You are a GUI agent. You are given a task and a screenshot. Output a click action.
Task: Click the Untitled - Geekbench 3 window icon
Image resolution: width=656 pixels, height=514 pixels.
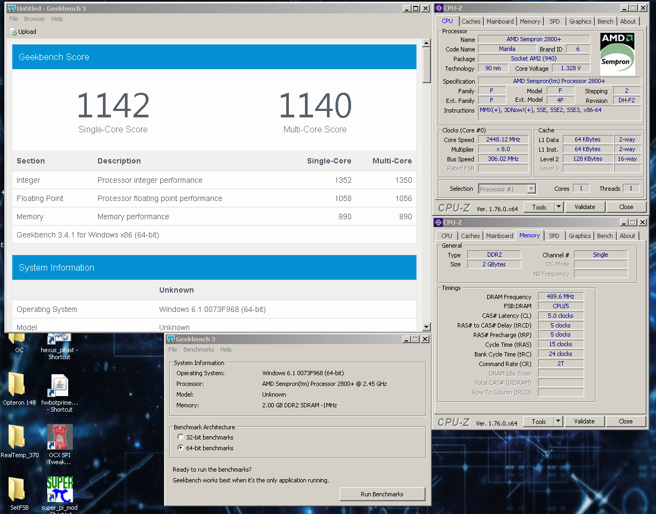tap(11, 9)
